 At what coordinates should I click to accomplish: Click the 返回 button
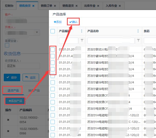(31, 77)
